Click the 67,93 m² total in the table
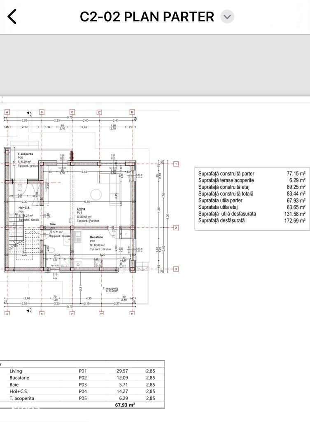310x422 pixels. coord(126,405)
